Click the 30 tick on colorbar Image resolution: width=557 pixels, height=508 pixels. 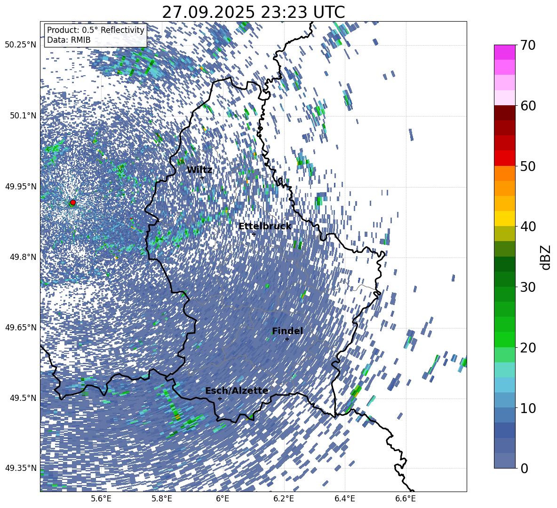click(528, 287)
